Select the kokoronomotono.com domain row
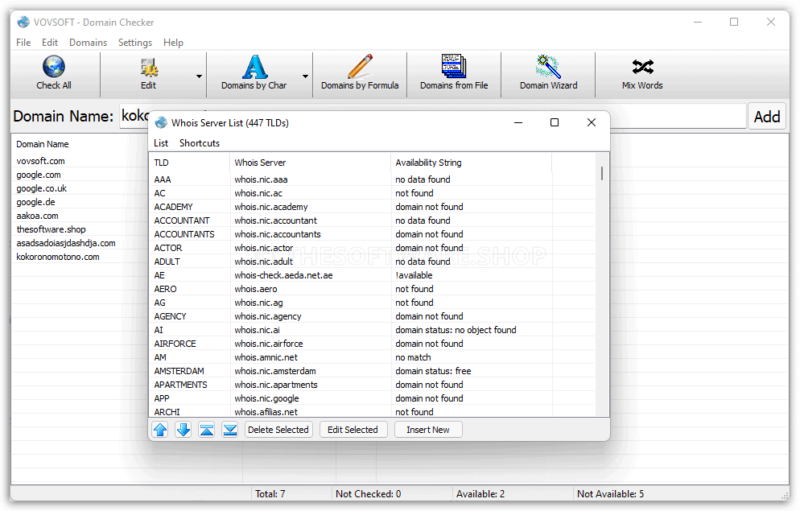The height and width of the screenshot is (511, 800). click(x=58, y=257)
